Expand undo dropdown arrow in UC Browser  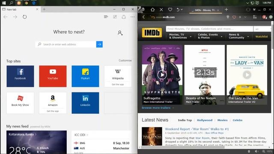pyautogui.click(x=182, y=9)
